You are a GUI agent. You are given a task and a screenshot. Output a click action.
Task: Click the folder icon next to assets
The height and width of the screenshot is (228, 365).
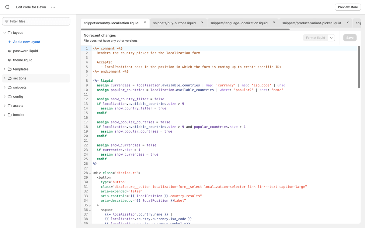pyautogui.click(x=10, y=105)
